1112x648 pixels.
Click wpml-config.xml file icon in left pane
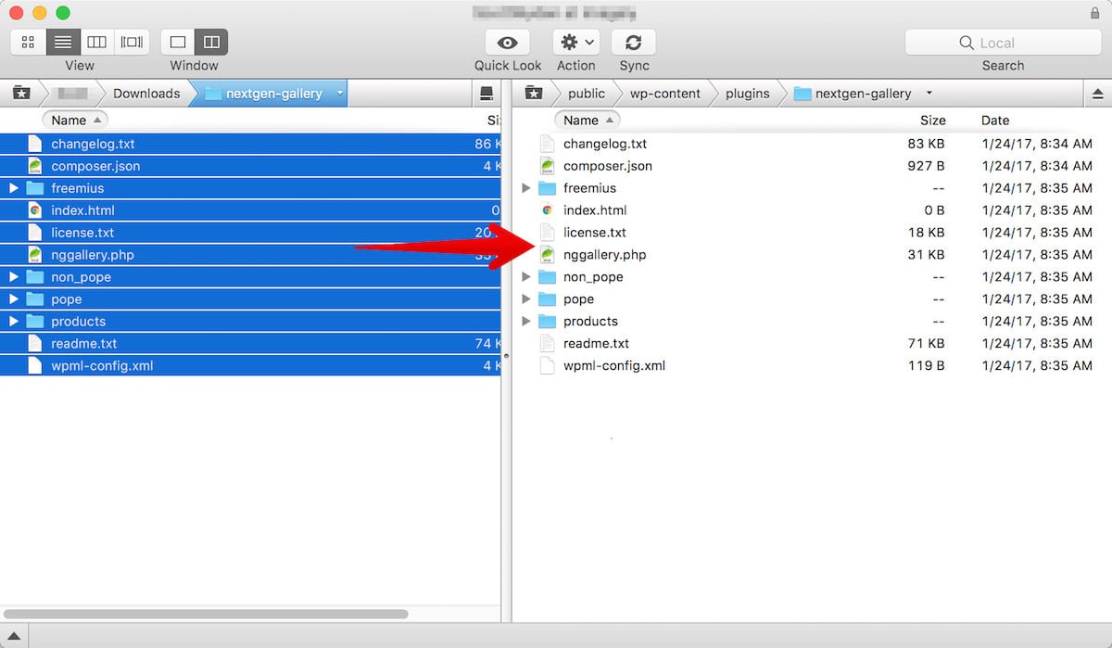pos(35,366)
